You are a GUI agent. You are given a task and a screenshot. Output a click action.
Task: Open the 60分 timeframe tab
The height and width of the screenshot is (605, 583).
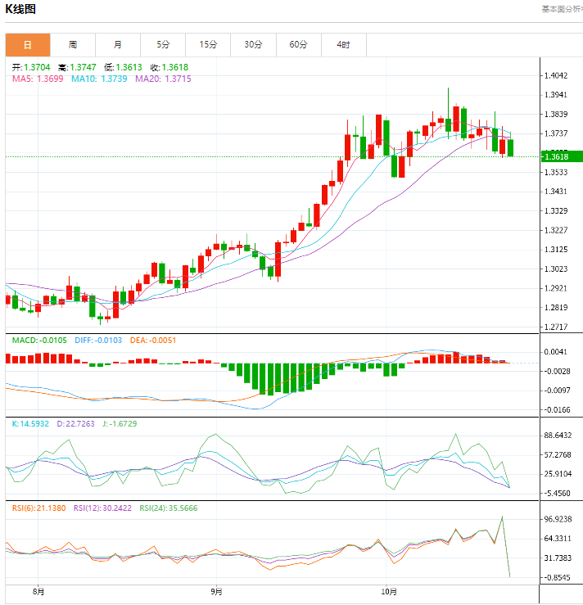point(299,45)
